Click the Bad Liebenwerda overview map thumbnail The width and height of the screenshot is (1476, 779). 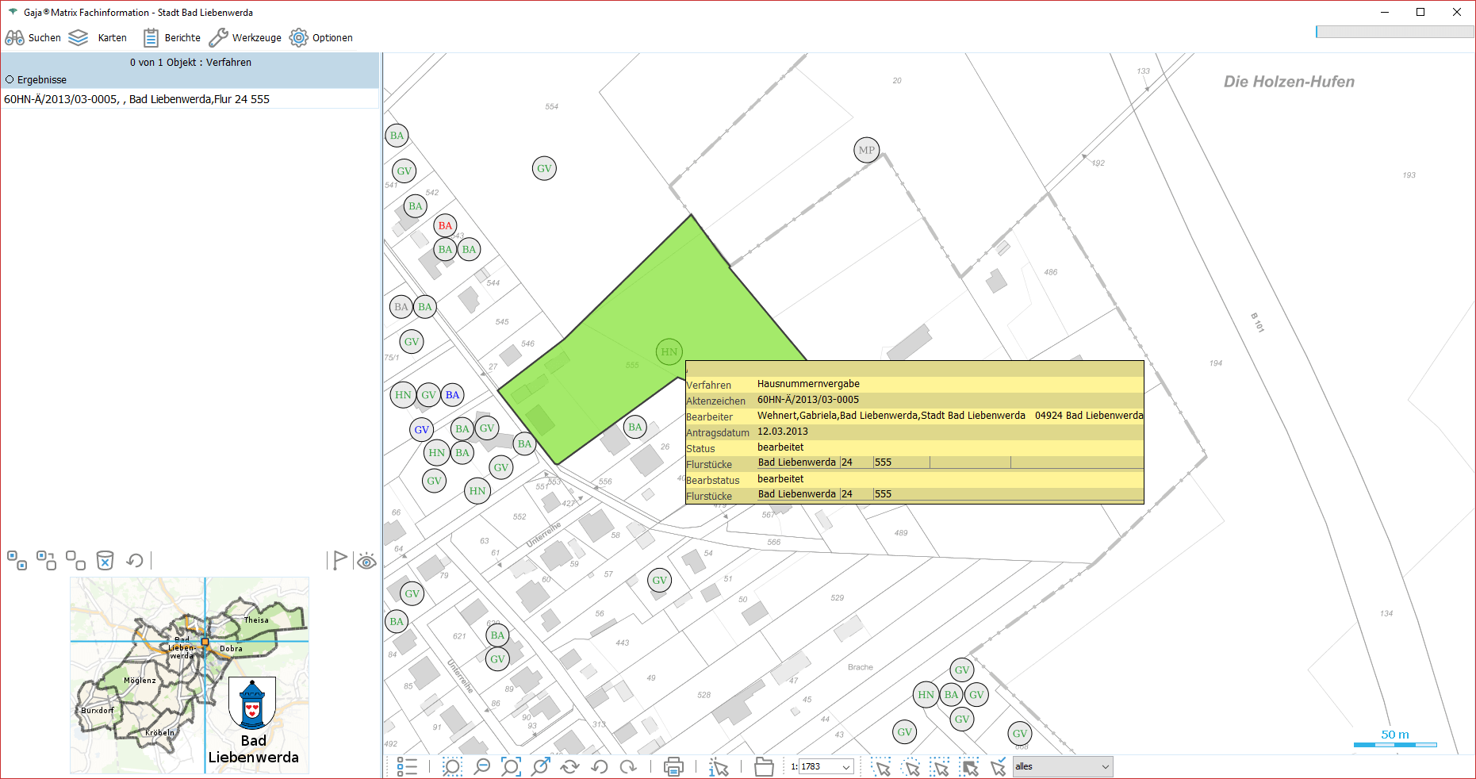pos(190,675)
